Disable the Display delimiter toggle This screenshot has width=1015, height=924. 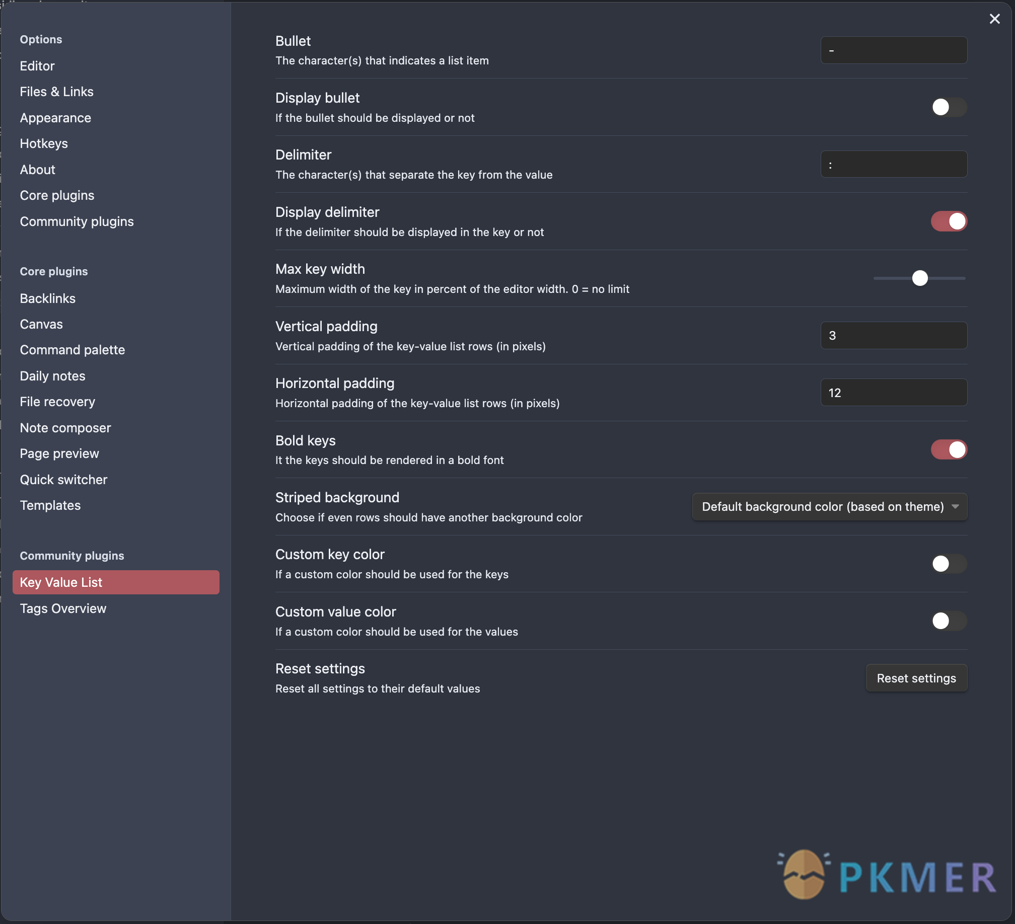949,221
